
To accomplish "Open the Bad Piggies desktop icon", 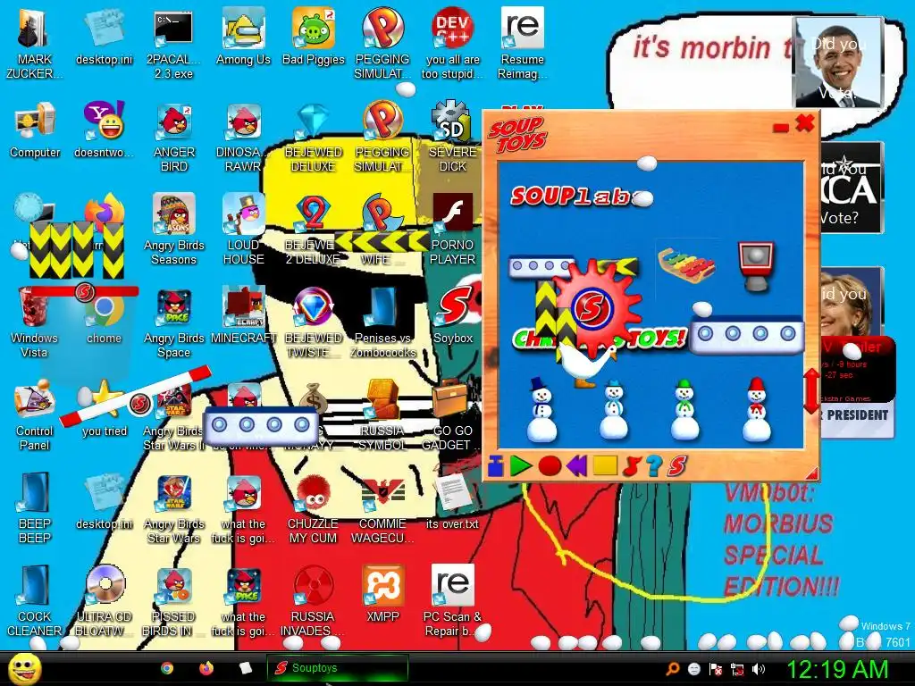I will [x=314, y=36].
